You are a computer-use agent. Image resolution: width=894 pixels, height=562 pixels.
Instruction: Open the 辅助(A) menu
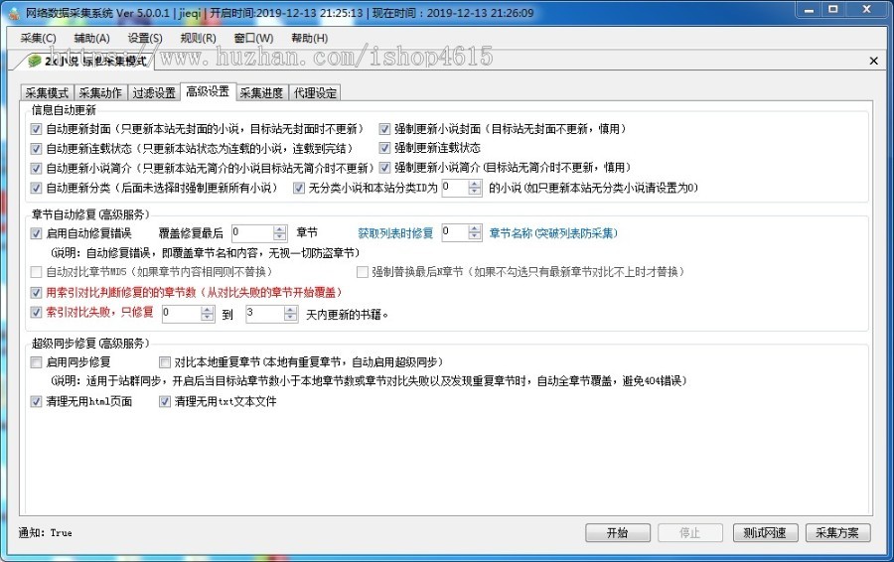[91, 38]
